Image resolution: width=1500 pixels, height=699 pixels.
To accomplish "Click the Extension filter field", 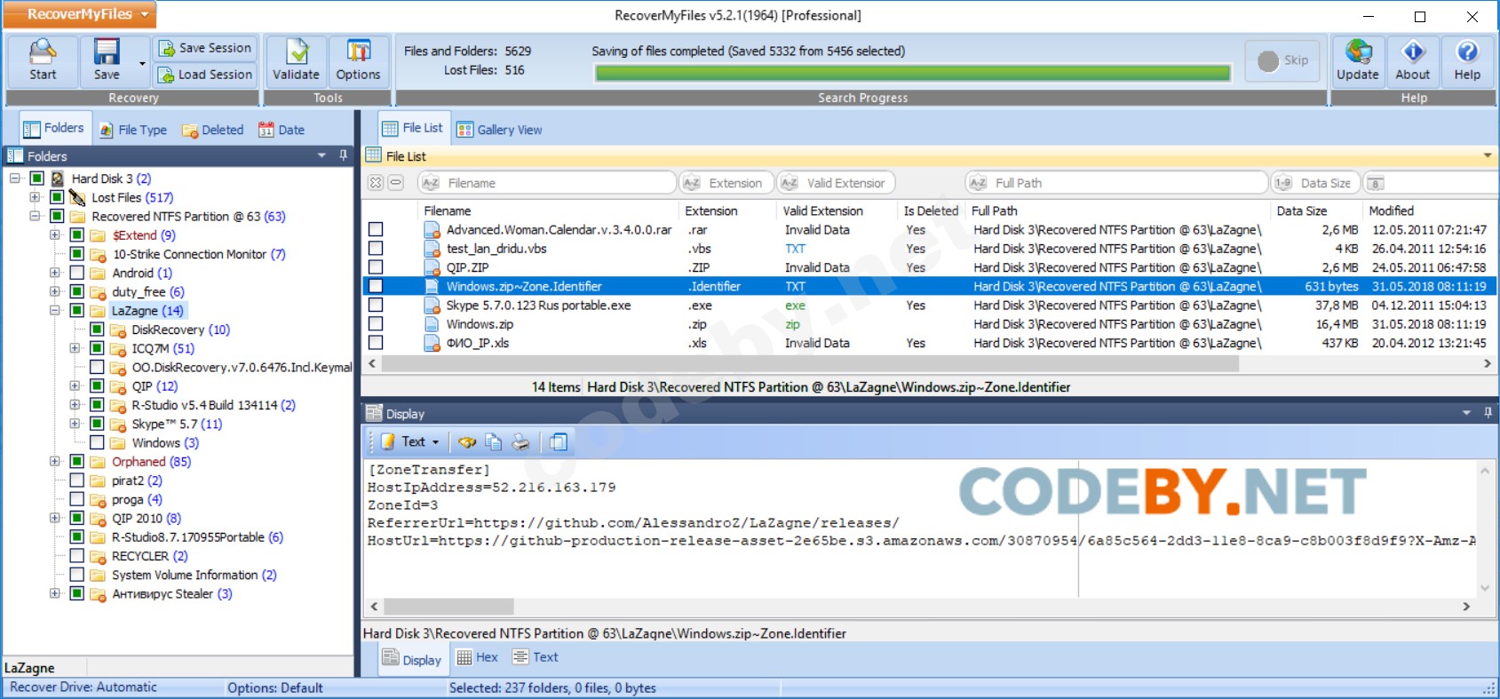I will (726, 183).
